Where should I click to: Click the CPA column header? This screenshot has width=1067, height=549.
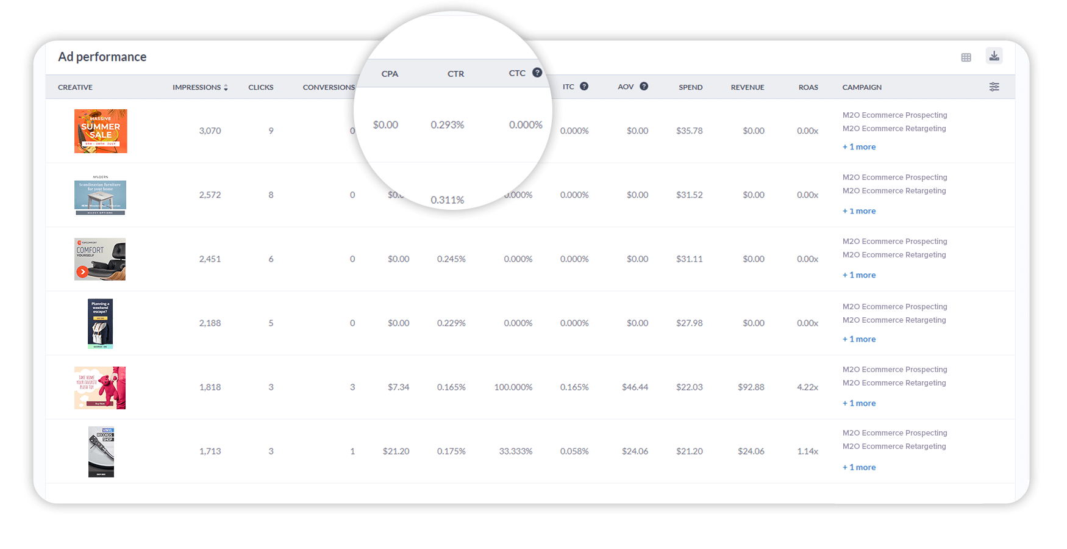click(x=390, y=74)
